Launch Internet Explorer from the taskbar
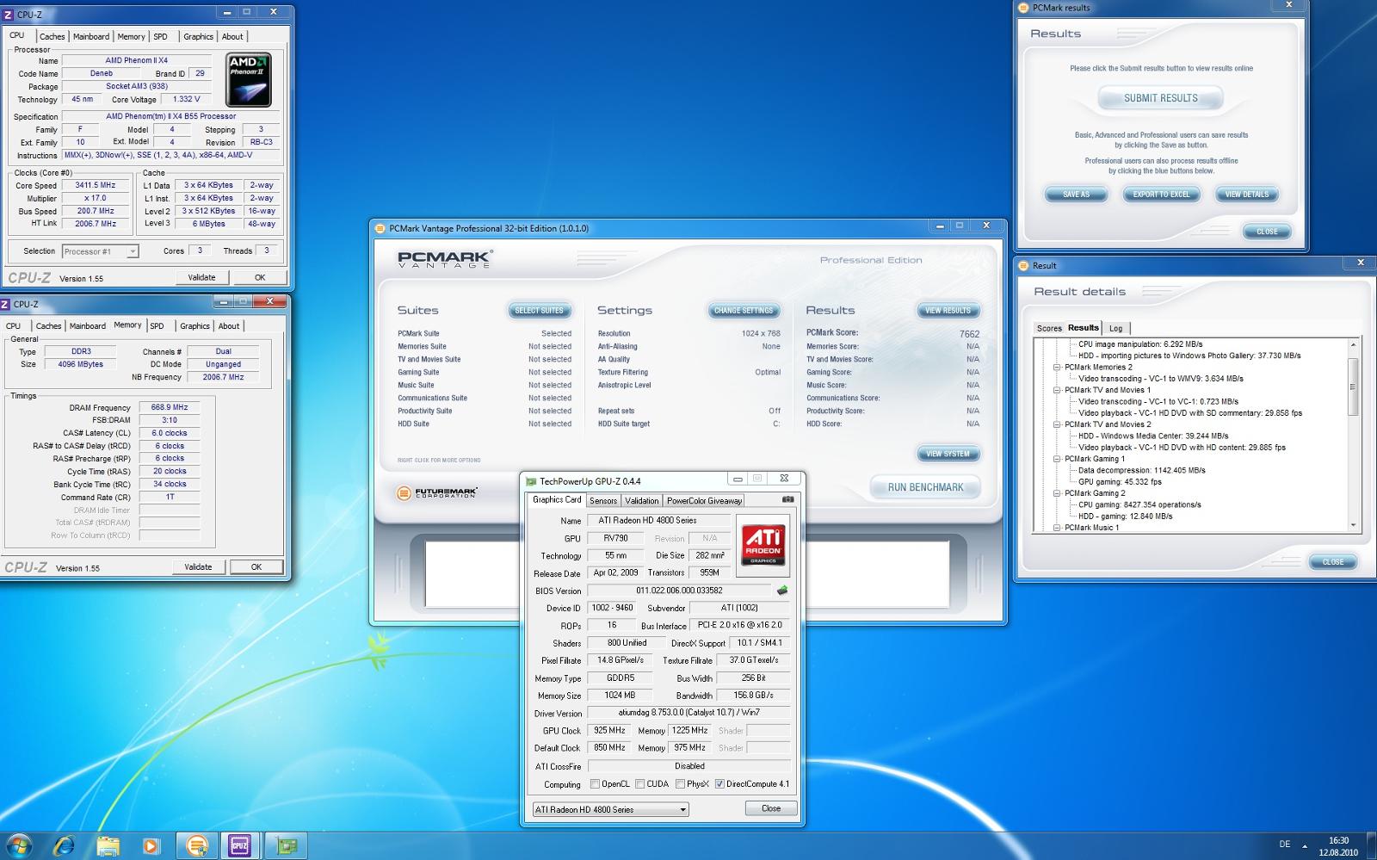 64,845
